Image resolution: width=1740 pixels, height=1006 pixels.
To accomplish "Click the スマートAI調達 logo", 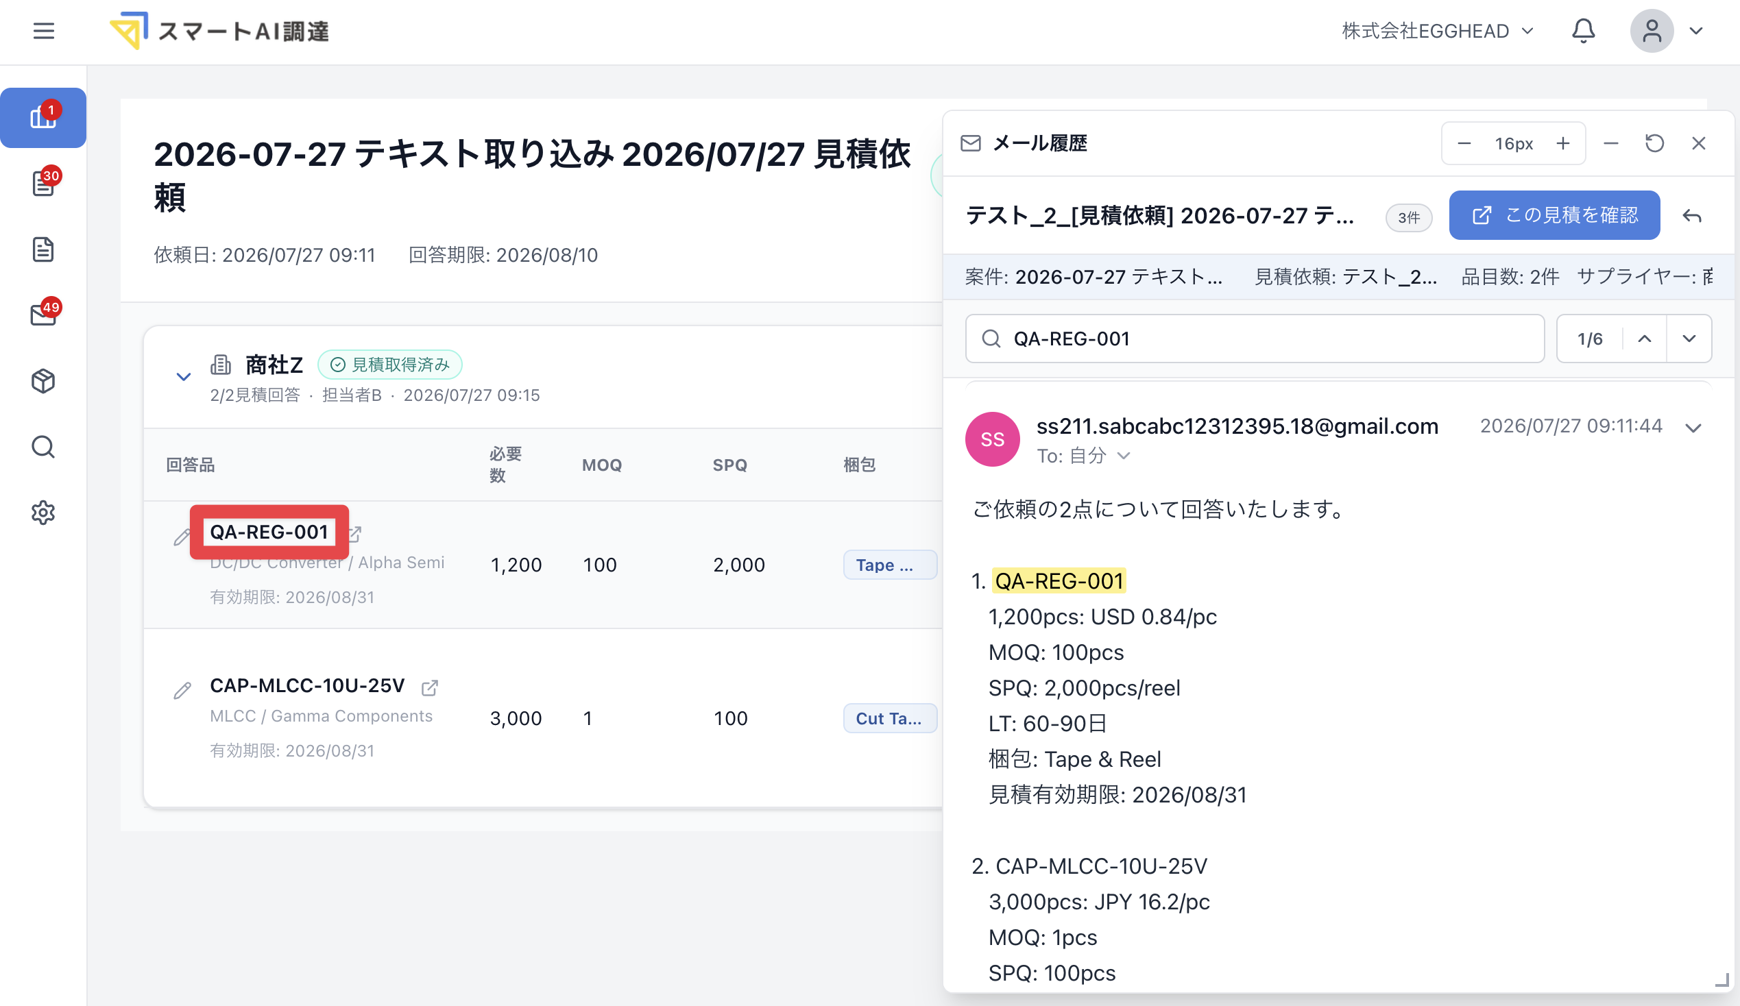I will pos(219,31).
